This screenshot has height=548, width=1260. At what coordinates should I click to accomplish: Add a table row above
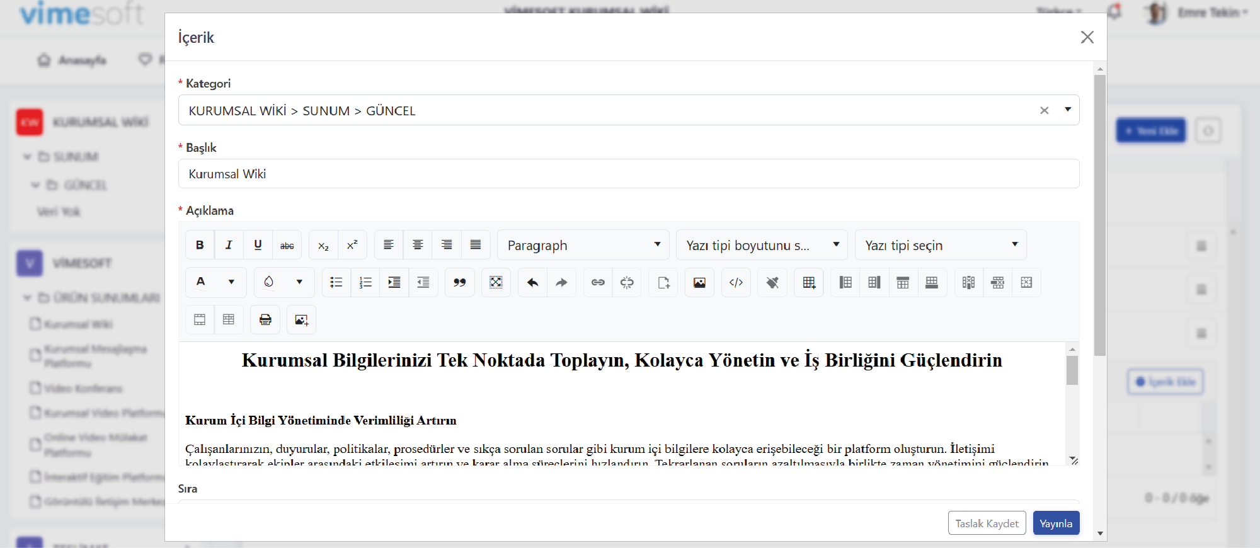pyautogui.click(x=903, y=282)
